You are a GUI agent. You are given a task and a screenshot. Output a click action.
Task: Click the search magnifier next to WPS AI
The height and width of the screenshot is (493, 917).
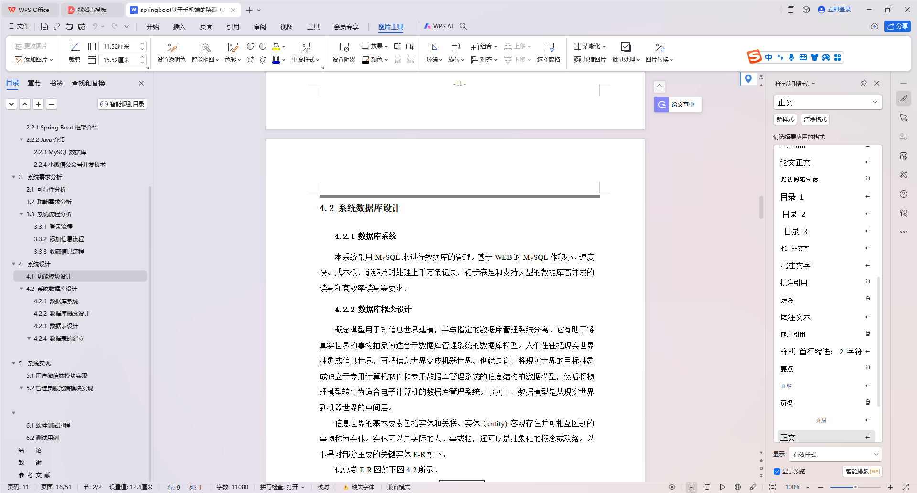[463, 26]
